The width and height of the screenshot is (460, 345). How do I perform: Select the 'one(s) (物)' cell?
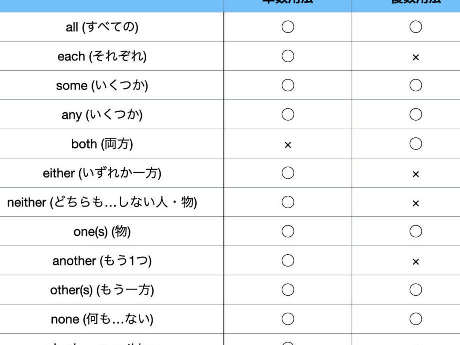point(102,232)
